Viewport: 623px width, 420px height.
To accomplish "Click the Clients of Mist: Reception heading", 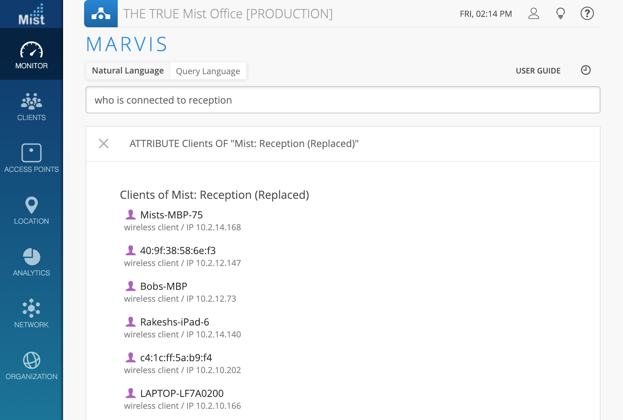I will [x=214, y=195].
